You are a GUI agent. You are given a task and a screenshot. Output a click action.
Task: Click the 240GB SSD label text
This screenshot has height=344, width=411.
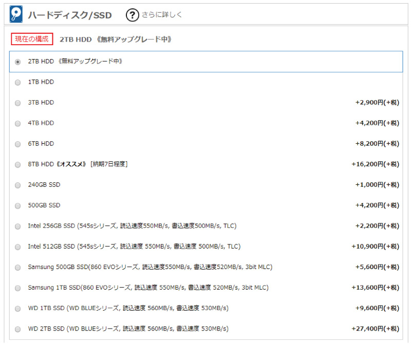(44, 185)
